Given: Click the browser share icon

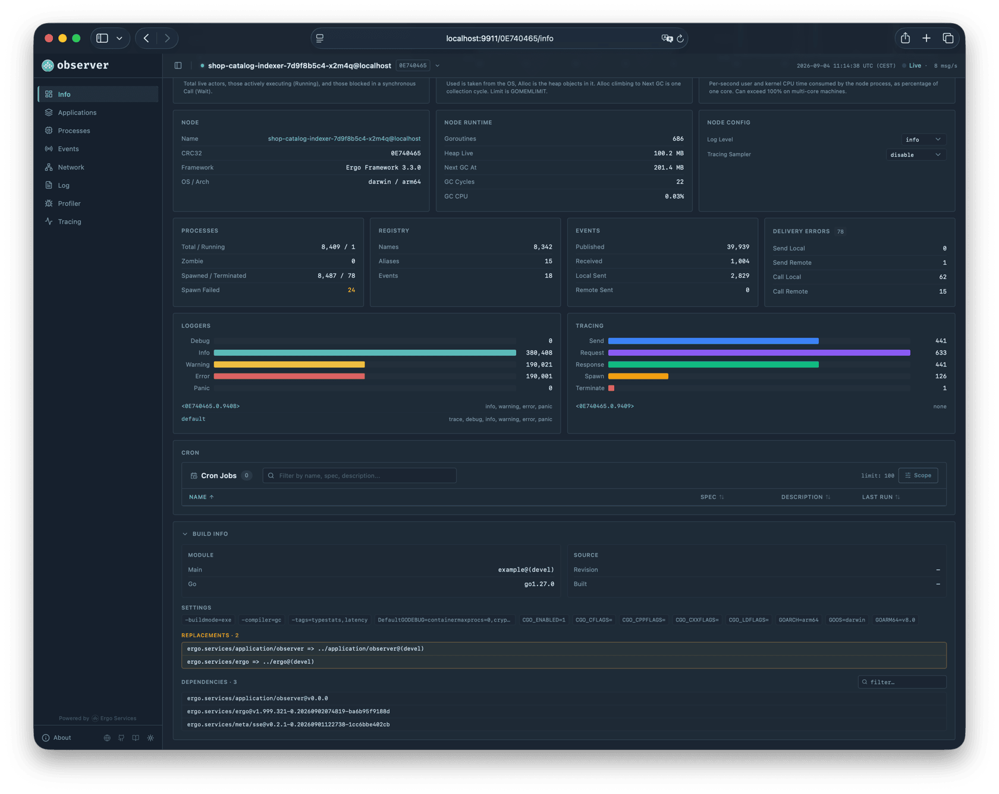Looking at the screenshot, I should tap(905, 39).
